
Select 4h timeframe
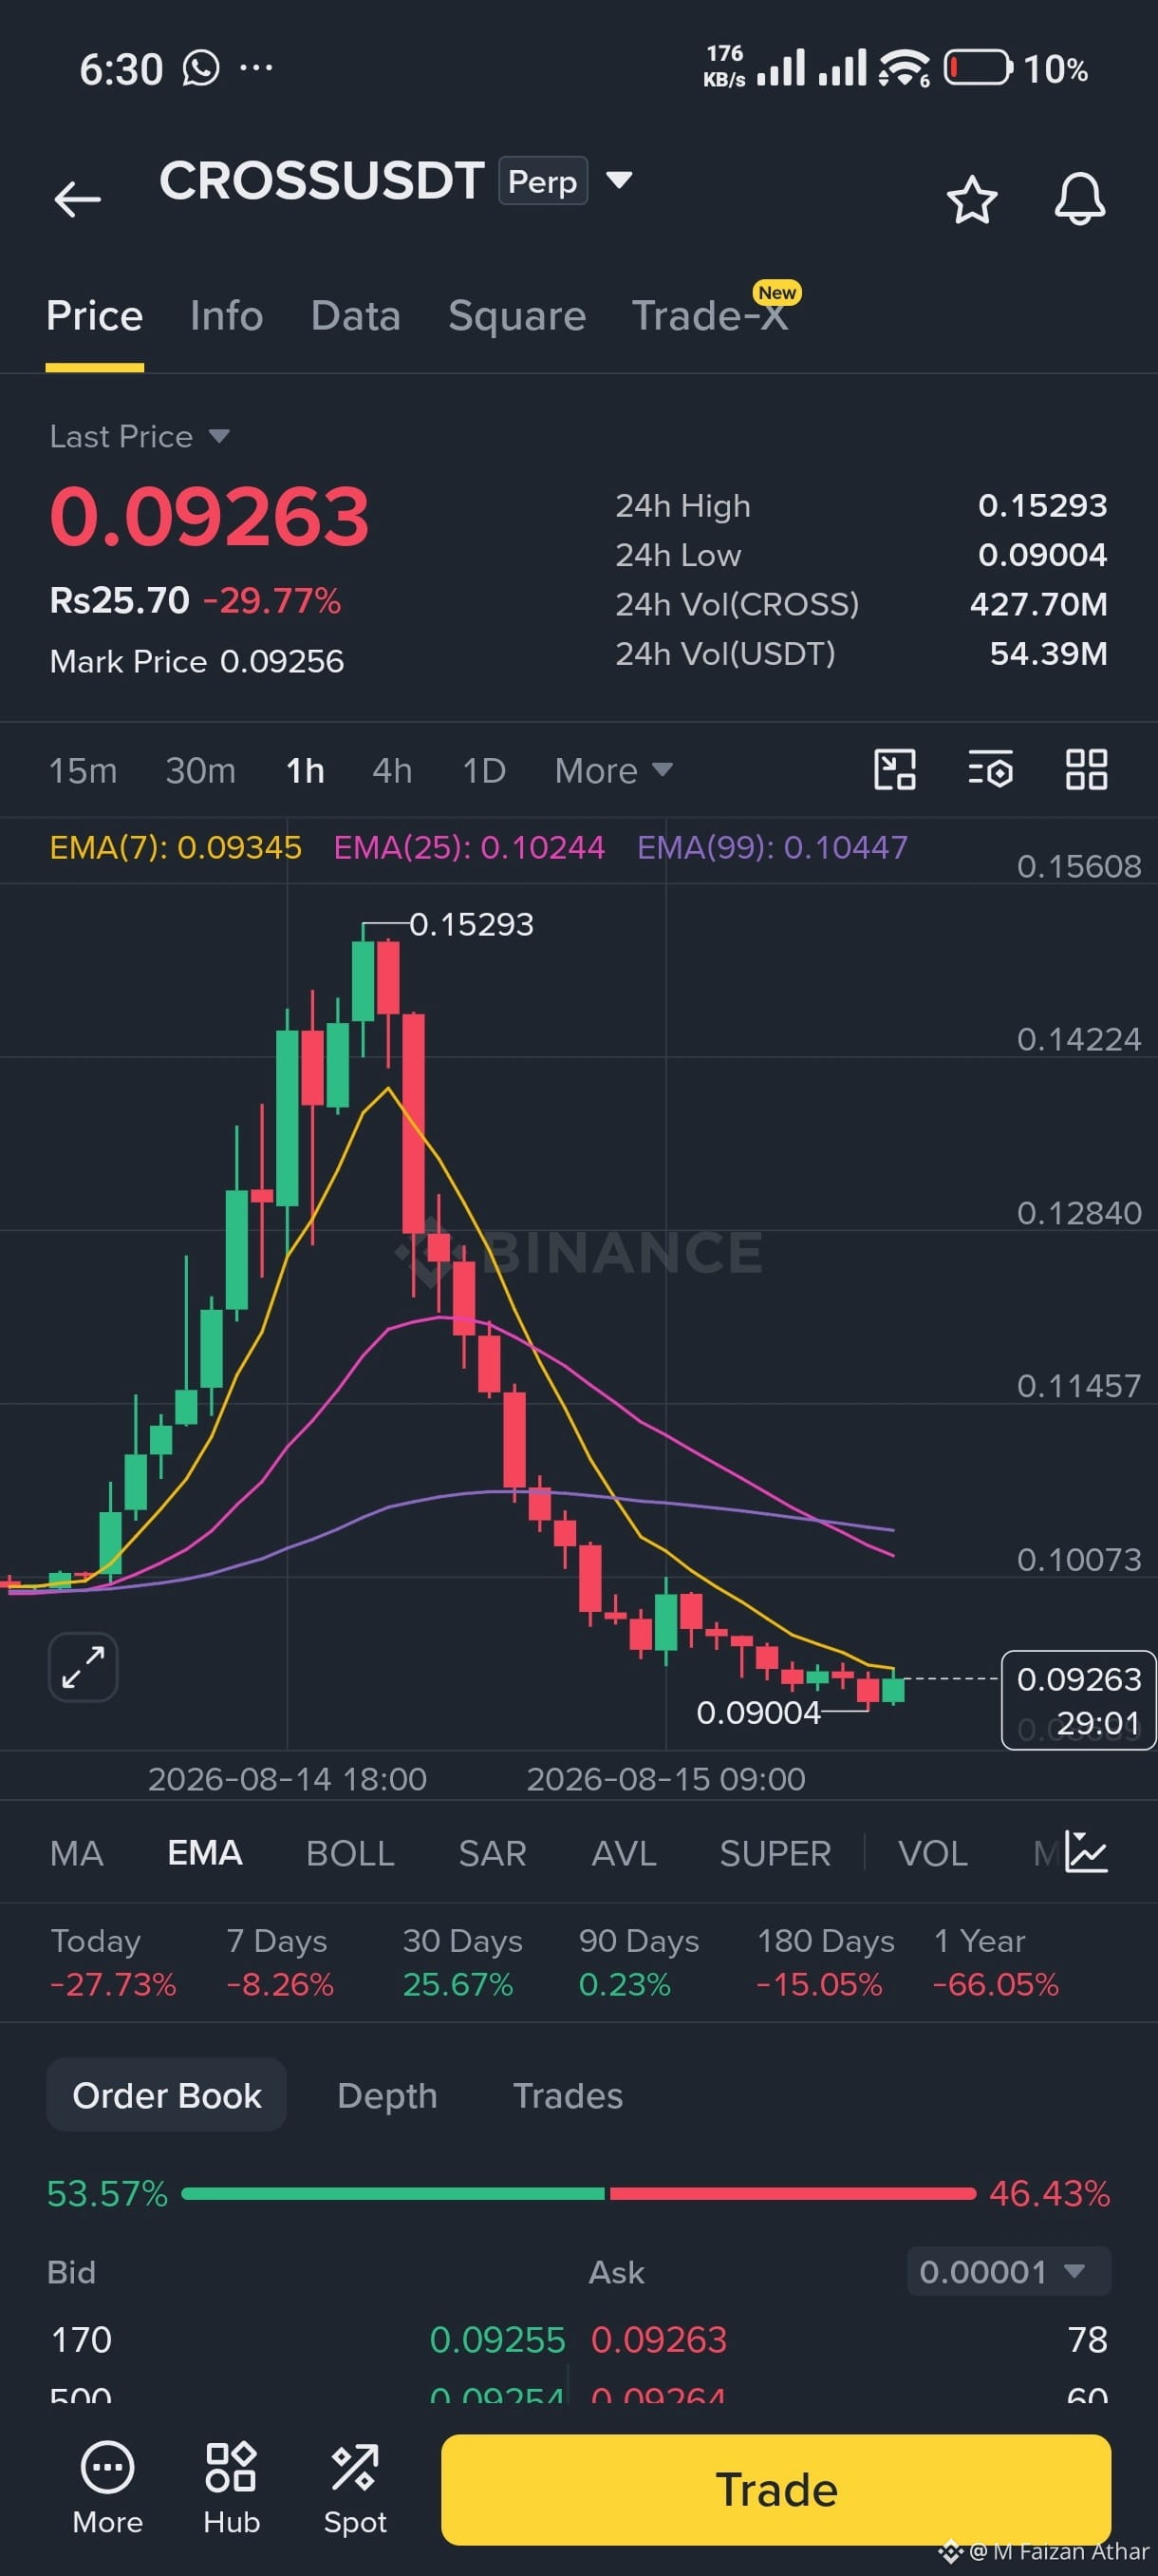[392, 771]
